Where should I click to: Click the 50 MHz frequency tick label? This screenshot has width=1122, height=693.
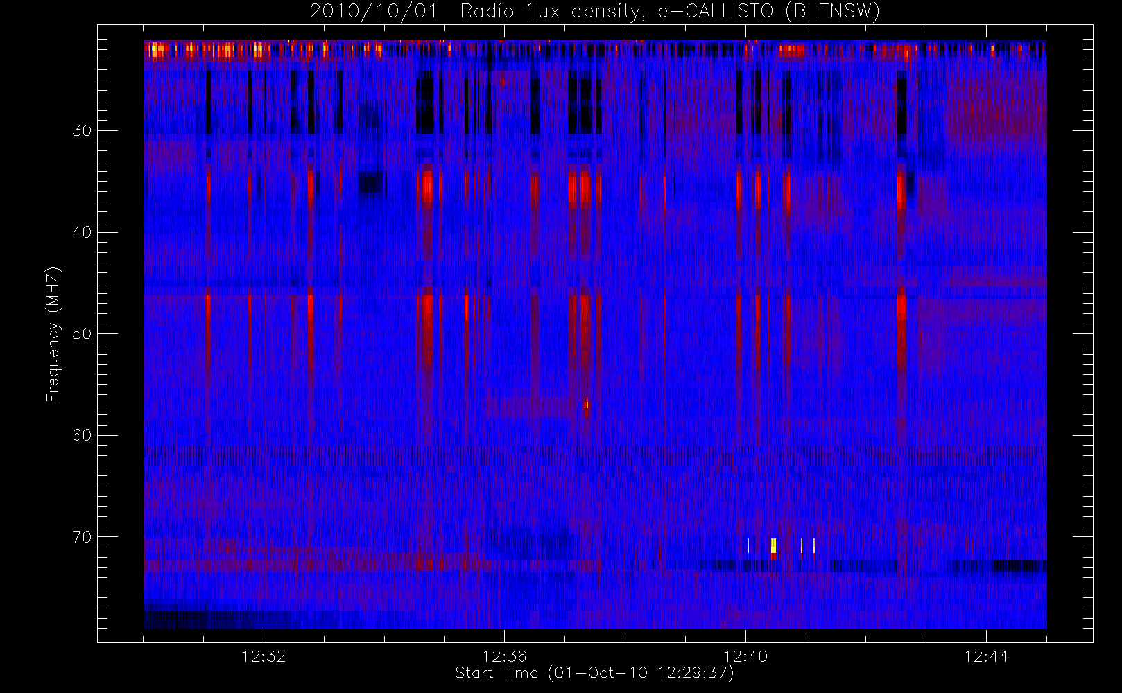pyautogui.click(x=82, y=333)
